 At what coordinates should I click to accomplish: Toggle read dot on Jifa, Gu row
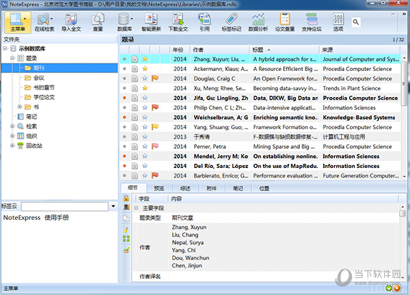(124, 98)
